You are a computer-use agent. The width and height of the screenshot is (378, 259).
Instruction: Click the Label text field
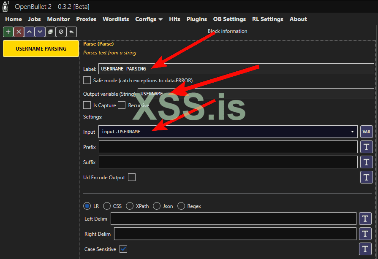[236, 69]
